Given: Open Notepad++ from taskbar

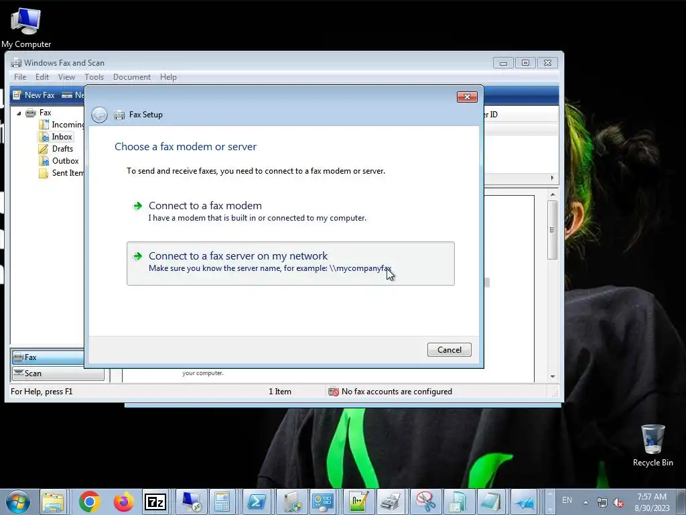Looking at the screenshot, I should 358,502.
